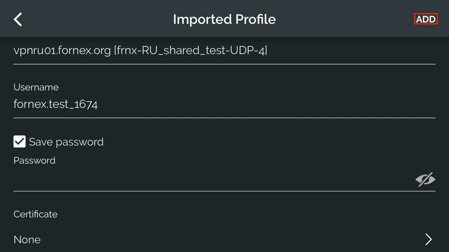This screenshot has width=449, height=252.
Task: Go back using the left arrow icon
Action: (18, 19)
